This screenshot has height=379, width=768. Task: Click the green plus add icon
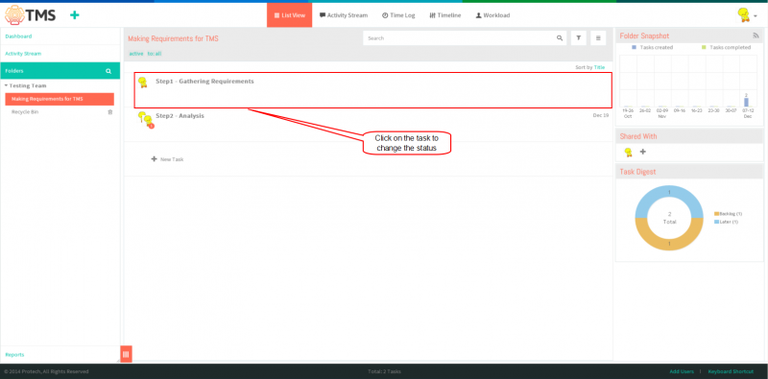(x=75, y=15)
